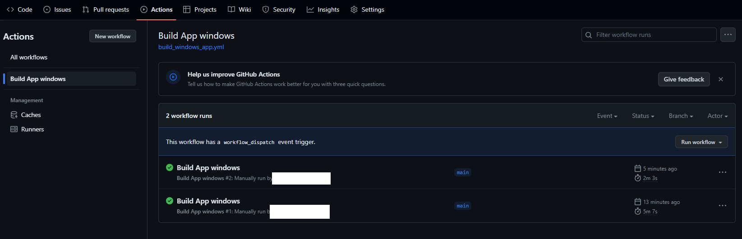
Task: Open workflow options kebab menu near filter
Action: click(x=728, y=35)
